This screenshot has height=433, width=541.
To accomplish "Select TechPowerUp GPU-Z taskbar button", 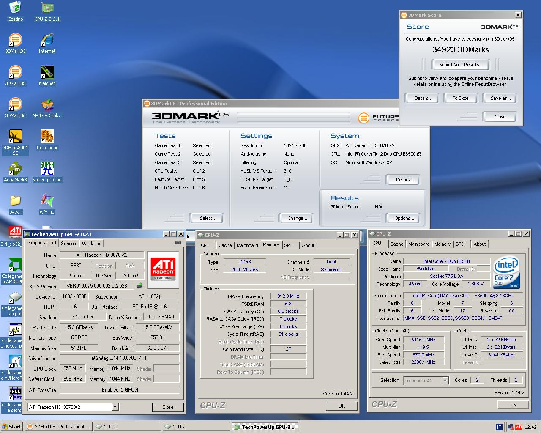I will pos(265,427).
